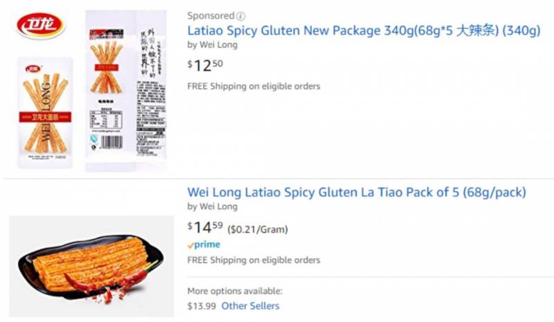Click the Other Sellers link
The height and width of the screenshot is (322, 554).
click(250, 305)
